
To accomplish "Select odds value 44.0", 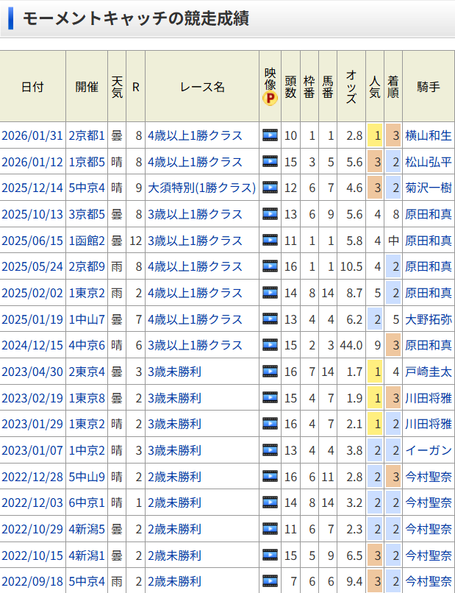I will click(x=351, y=345).
